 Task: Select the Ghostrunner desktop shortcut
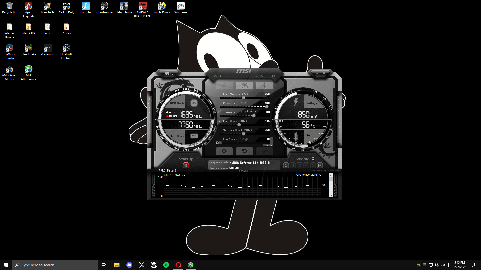tap(104, 8)
